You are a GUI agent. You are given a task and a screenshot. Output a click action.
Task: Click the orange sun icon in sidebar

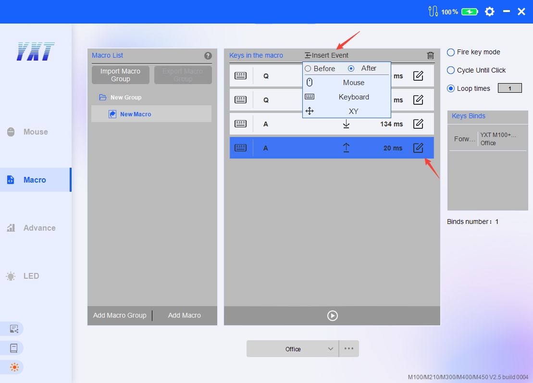[14, 367]
